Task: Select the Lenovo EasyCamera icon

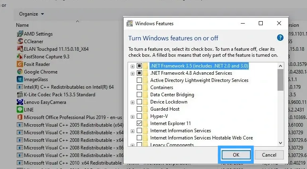Action: (20, 102)
